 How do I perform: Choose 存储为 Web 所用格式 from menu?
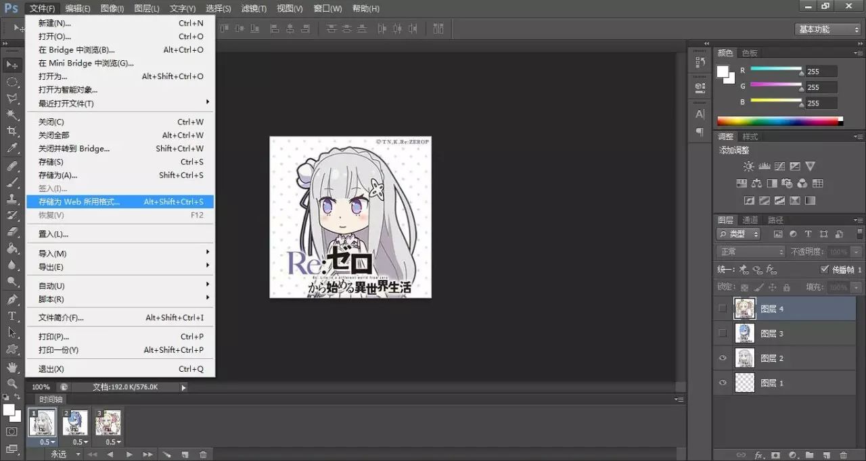(x=120, y=201)
